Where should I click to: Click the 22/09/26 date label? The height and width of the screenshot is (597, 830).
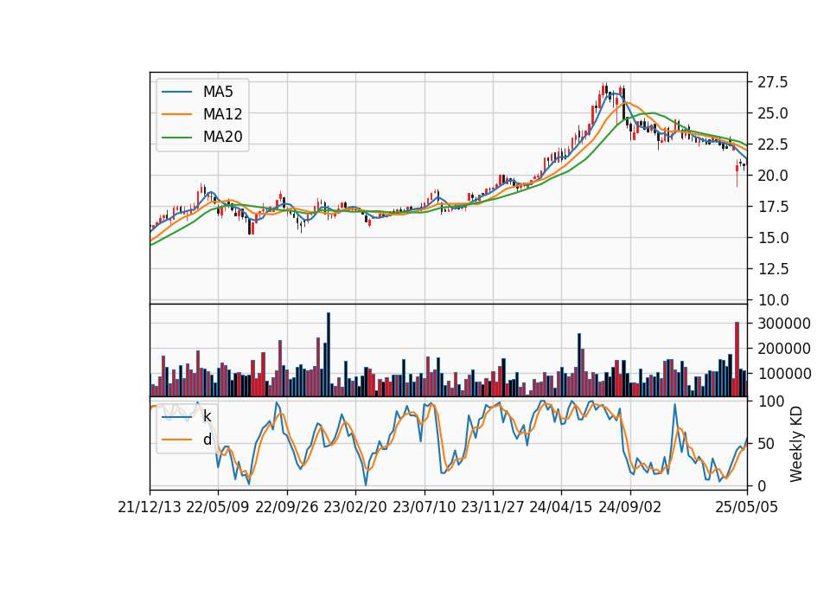[x=287, y=507]
